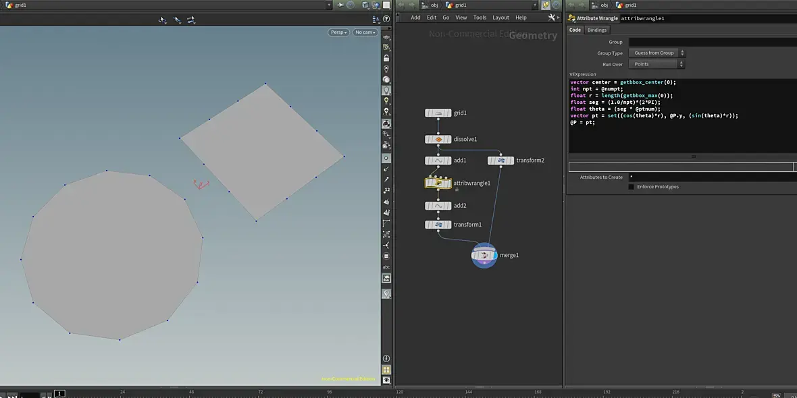Open the Layout menu in network editor
The image size is (797, 398).
(500, 18)
